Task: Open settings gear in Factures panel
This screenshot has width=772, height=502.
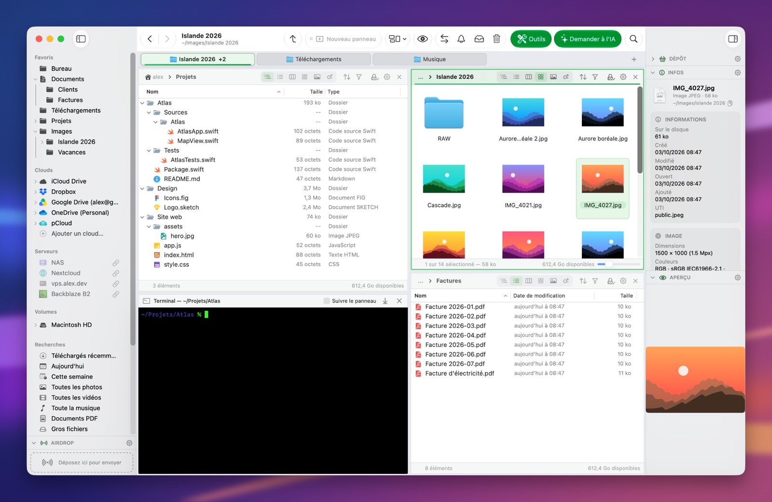Action: (x=623, y=281)
